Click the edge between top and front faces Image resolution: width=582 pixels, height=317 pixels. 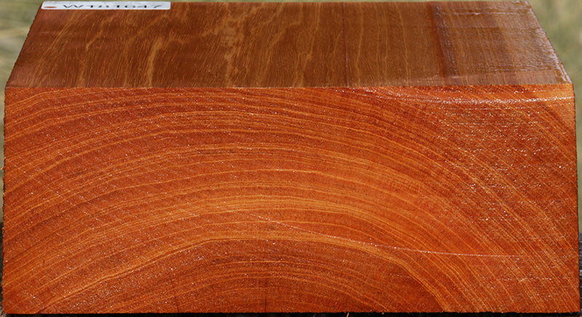291,87
